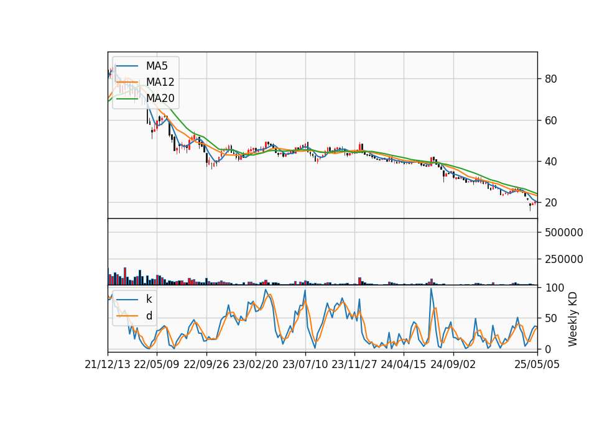597x429 pixels.
Task: Click the 23/02/20 date label
Action: click(x=256, y=364)
